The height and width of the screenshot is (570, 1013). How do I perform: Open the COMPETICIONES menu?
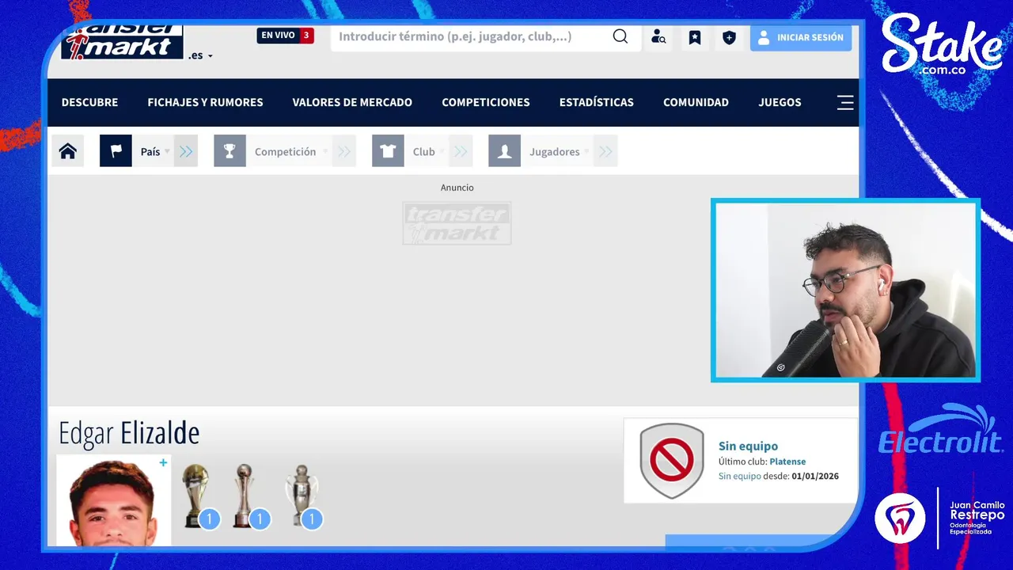[x=486, y=102]
